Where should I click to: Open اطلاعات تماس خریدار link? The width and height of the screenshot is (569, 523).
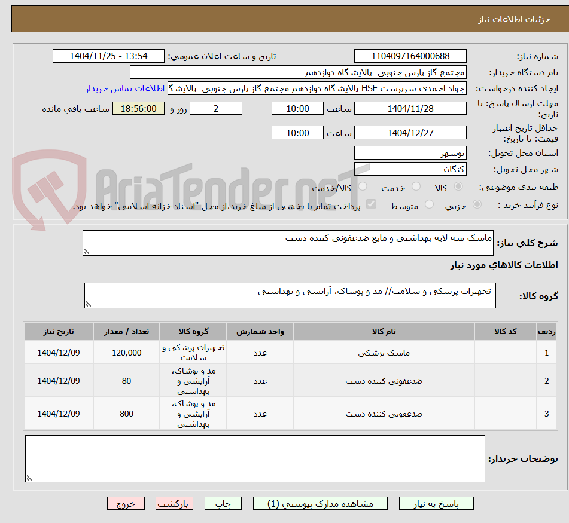click(125, 88)
